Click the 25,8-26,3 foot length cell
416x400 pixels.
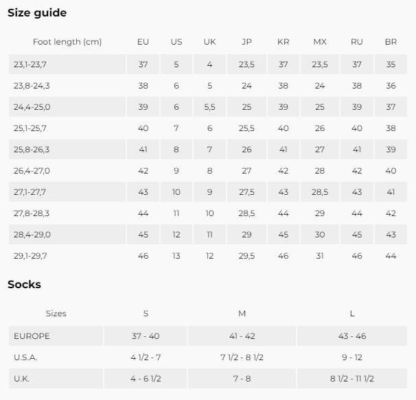point(31,150)
